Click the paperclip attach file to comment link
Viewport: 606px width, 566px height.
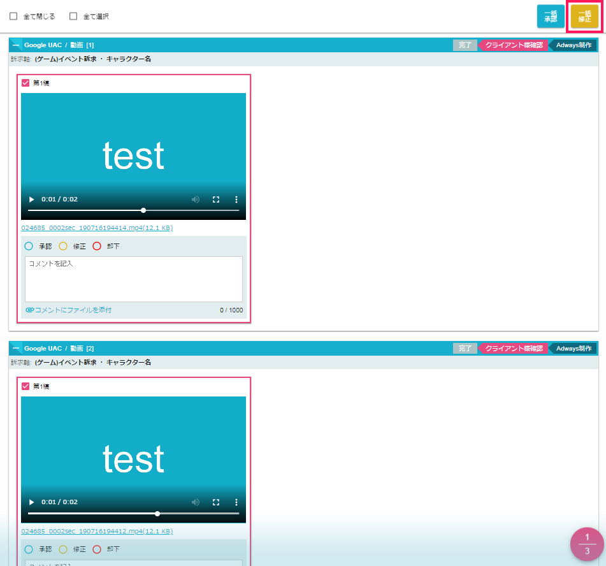coord(69,310)
